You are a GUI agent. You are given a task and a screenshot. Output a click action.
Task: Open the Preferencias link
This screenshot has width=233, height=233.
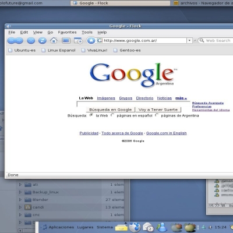[202, 107]
